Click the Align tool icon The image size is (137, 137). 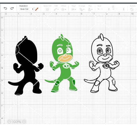pos(73,9)
